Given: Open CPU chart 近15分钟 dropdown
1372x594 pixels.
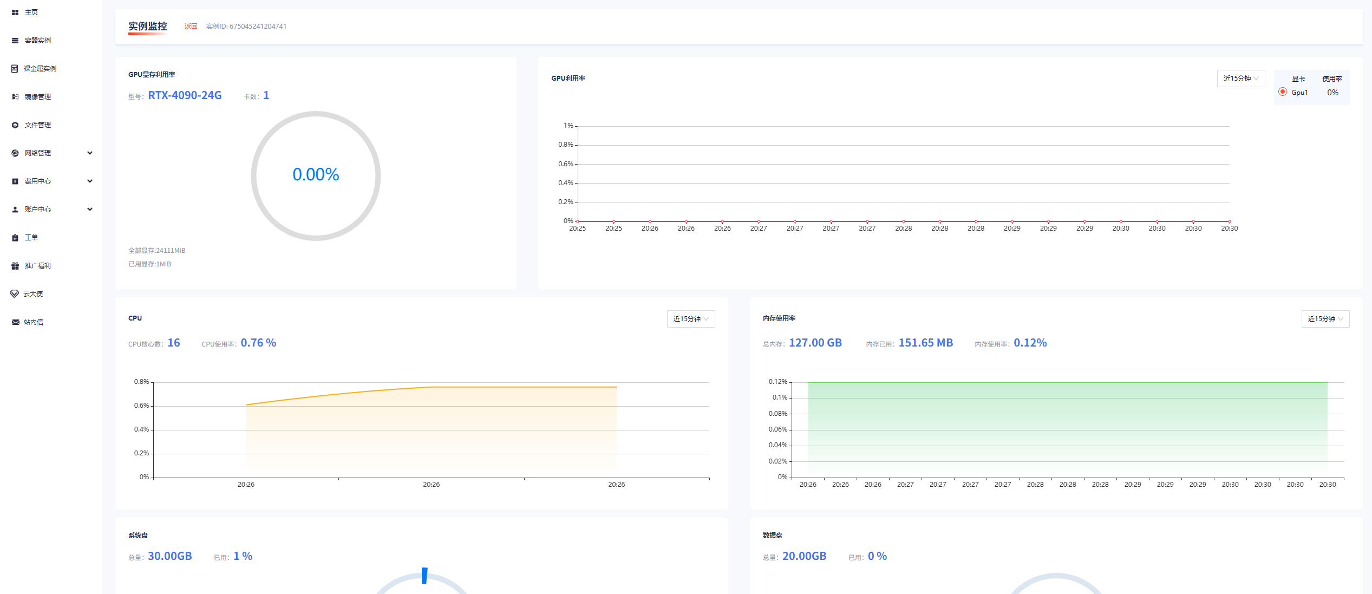Looking at the screenshot, I should (x=690, y=319).
